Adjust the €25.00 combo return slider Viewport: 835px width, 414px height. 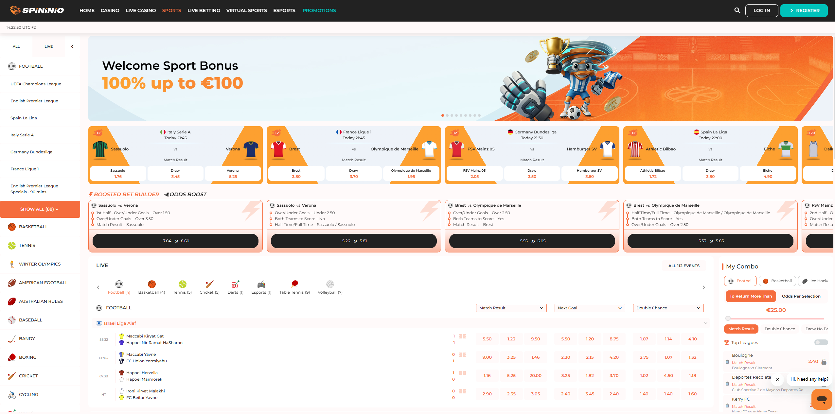[728, 318]
